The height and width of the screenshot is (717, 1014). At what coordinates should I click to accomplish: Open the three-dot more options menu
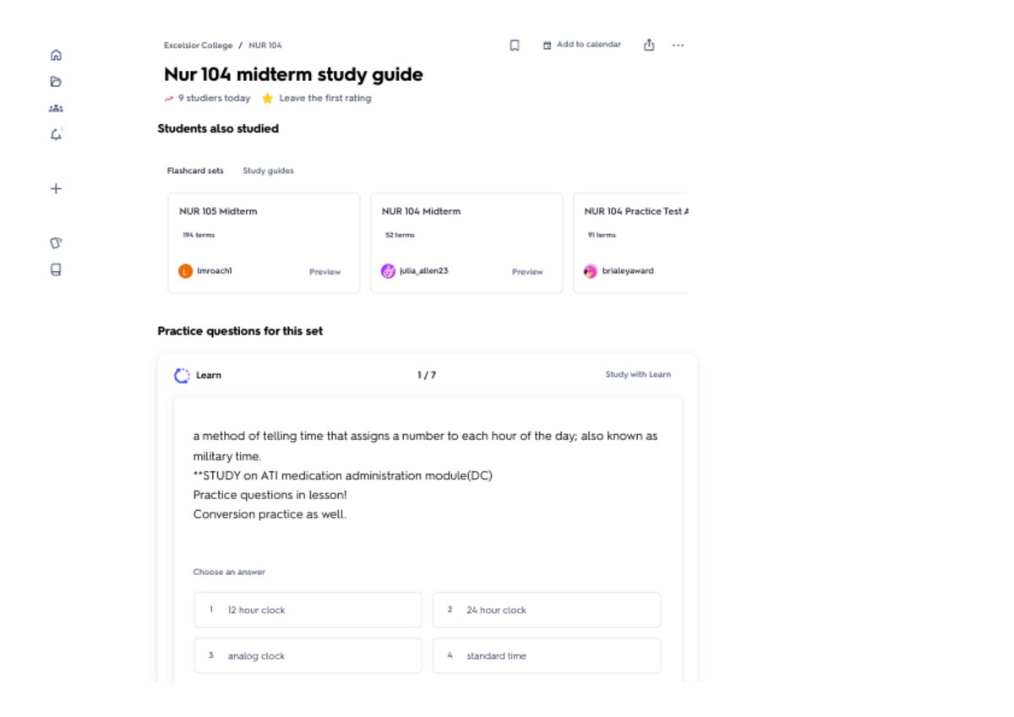click(678, 46)
